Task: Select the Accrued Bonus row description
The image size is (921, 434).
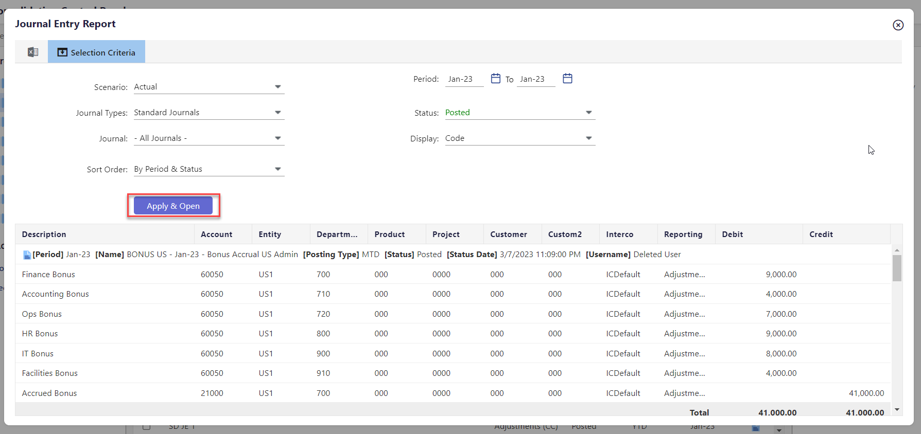Action: 49,393
